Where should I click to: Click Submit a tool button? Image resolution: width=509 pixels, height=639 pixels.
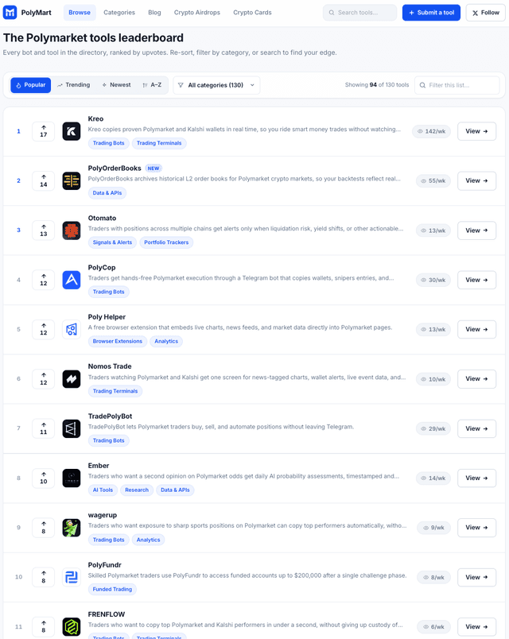point(432,13)
